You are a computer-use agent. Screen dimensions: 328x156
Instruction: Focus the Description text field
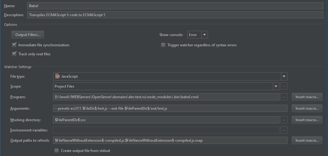(x=175, y=15)
